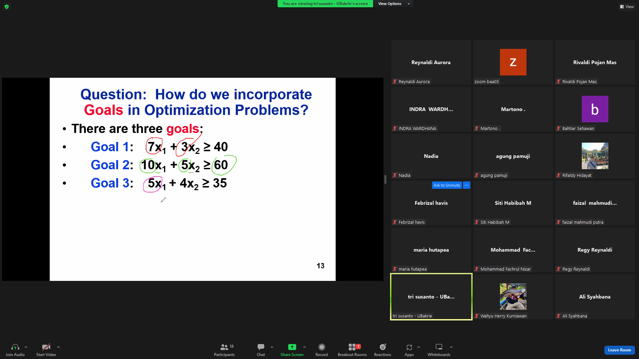Start recording with the Record icon
This screenshot has width=639, height=359.
(321, 347)
